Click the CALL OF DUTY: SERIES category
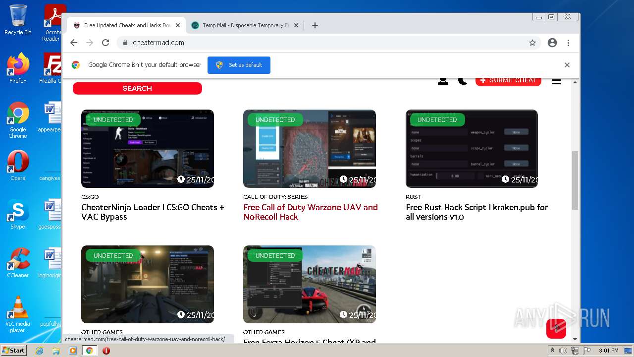This screenshot has height=357, width=634. (275, 197)
